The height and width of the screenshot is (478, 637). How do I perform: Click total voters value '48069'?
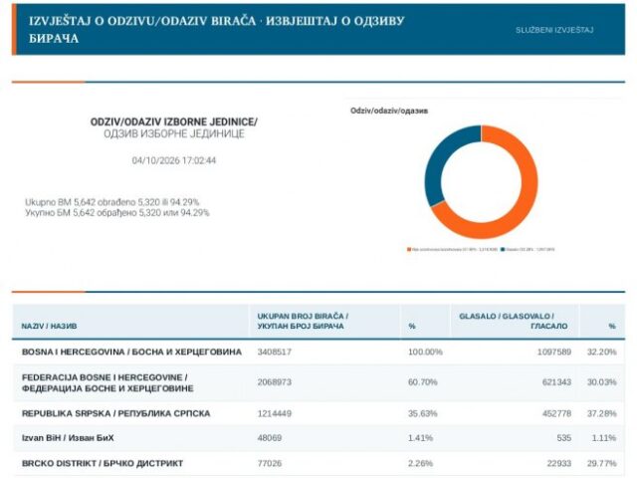[270, 438]
